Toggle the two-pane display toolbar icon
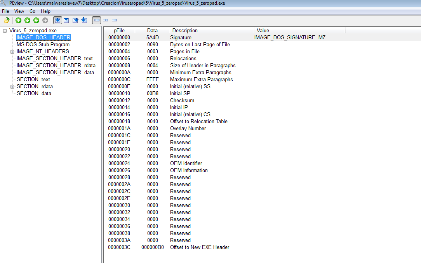 (x=105, y=20)
